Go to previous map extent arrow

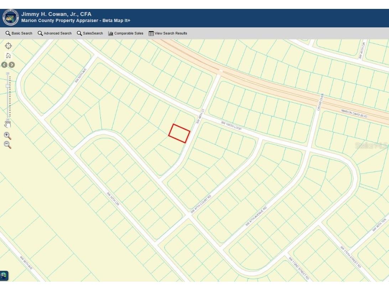tap(4, 65)
